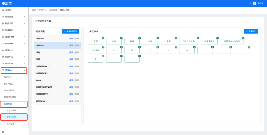Delete the 资治通鉴 tag via X icon
Screen dimensions: 267x135
tap(103, 47)
